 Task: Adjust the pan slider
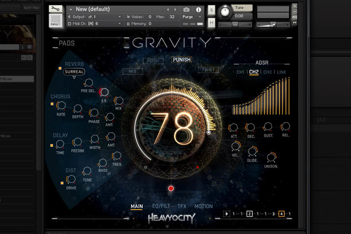pyautogui.click(x=235, y=24)
